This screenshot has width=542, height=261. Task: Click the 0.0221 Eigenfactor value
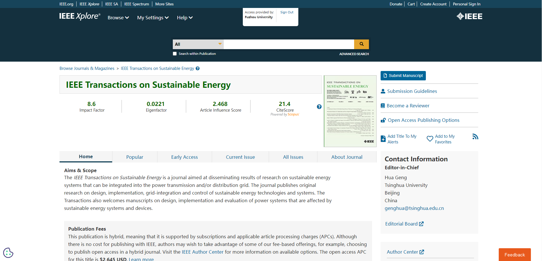tap(156, 104)
